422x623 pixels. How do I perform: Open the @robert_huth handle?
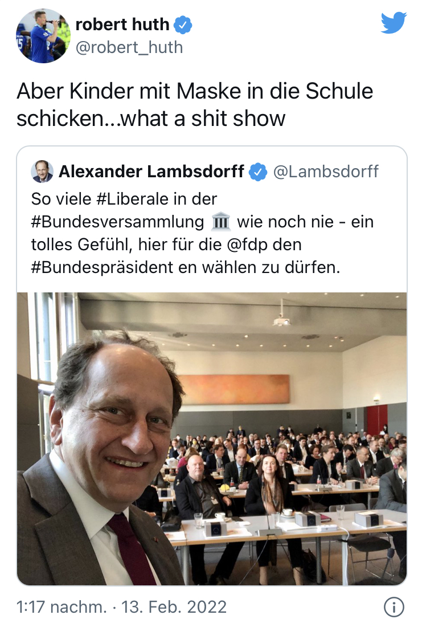coord(129,47)
